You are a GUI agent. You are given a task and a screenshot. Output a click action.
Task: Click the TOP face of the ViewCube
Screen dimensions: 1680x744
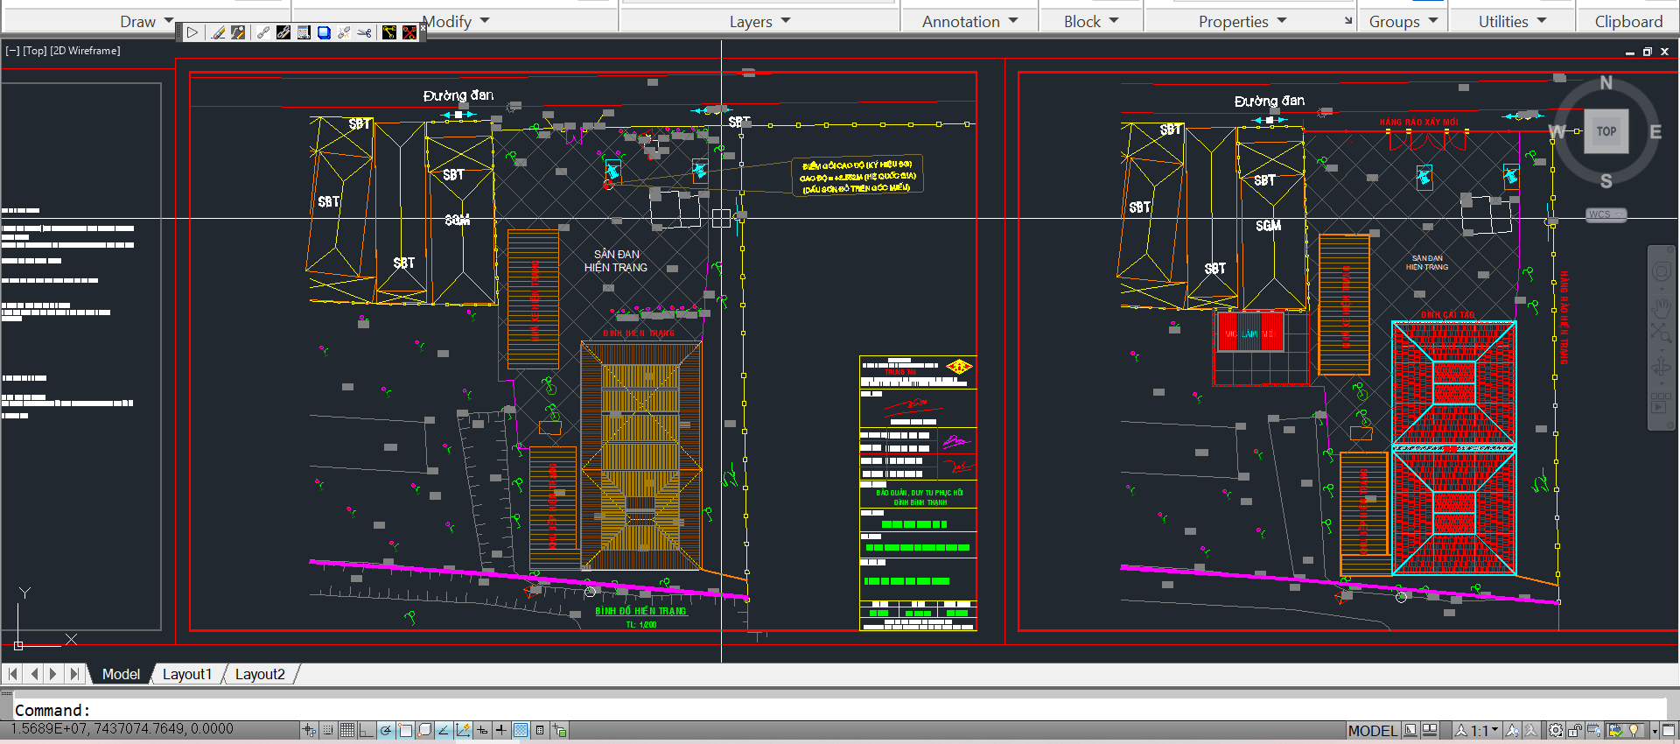click(1606, 131)
